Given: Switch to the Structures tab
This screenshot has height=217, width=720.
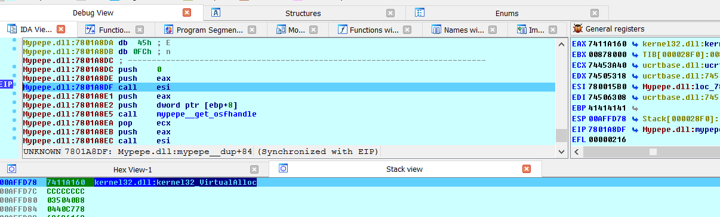Looking at the screenshot, I should [x=303, y=13].
